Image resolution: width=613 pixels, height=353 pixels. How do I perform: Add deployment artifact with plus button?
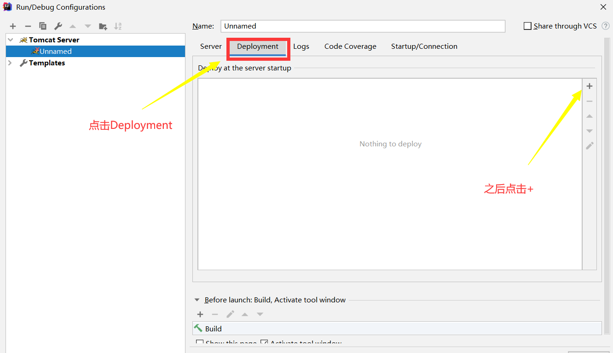pyautogui.click(x=590, y=86)
